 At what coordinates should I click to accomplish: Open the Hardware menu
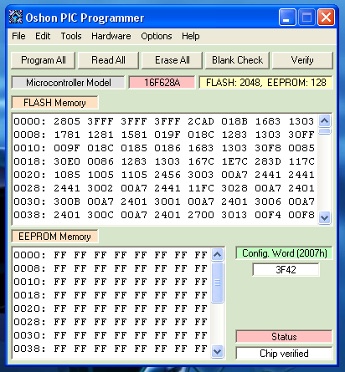pyautogui.click(x=111, y=36)
